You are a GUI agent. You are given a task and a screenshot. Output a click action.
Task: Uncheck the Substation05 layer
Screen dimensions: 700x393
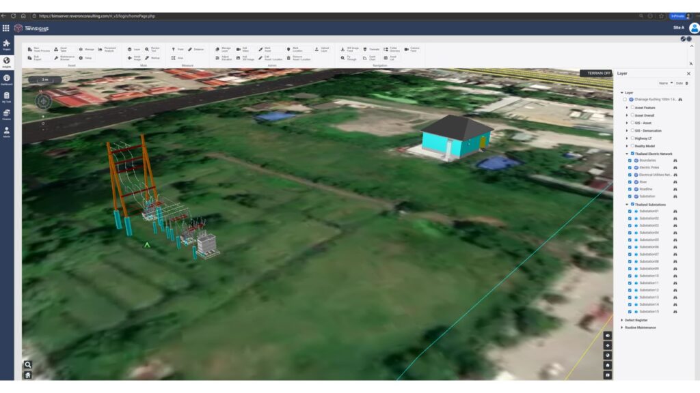point(630,239)
